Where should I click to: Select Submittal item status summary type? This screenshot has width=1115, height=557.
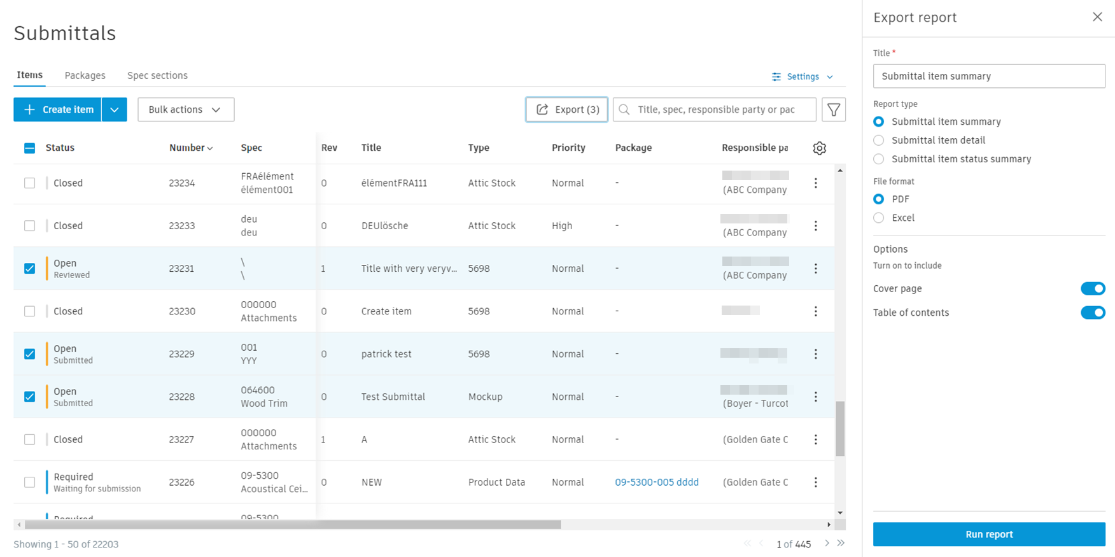pyautogui.click(x=878, y=159)
